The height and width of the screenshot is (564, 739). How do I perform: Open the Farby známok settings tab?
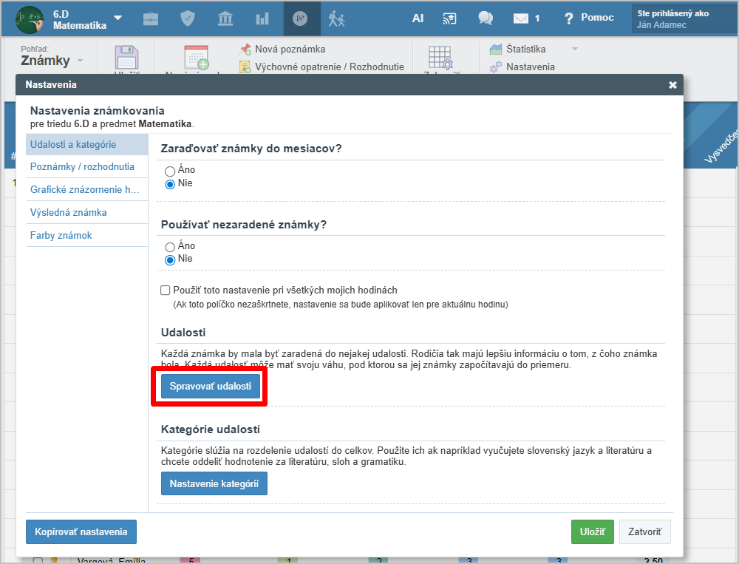pos(61,236)
